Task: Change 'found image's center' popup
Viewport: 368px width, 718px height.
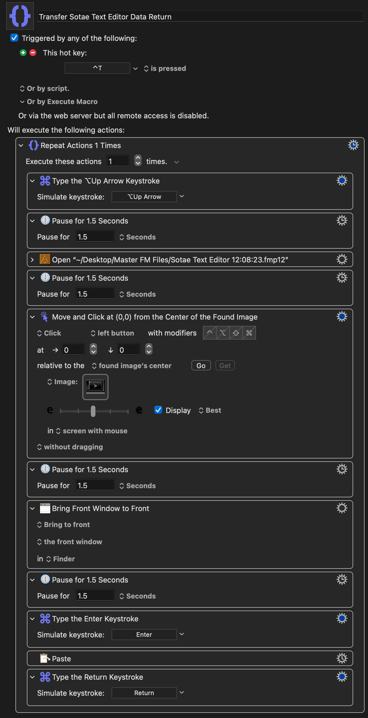Action: tap(132, 366)
